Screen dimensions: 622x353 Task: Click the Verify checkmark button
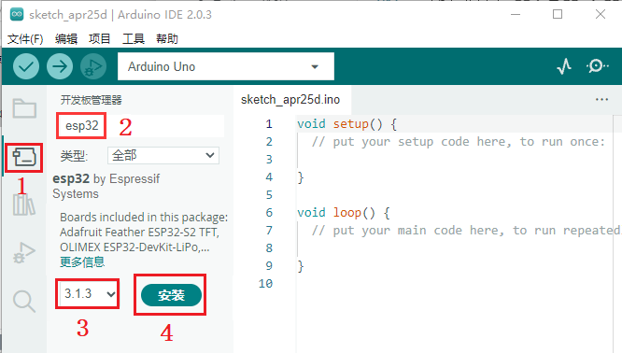26,66
